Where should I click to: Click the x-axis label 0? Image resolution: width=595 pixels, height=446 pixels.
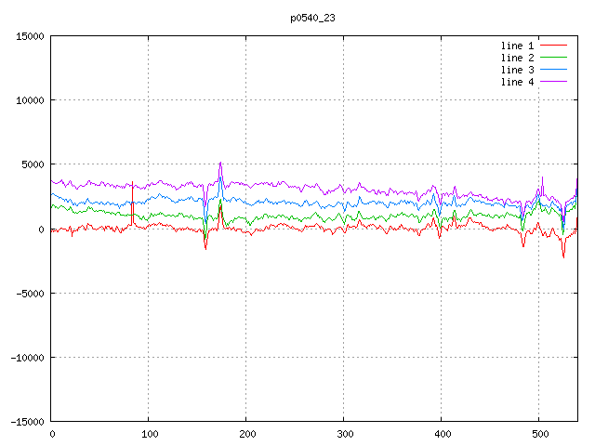(x=52, y=434)
